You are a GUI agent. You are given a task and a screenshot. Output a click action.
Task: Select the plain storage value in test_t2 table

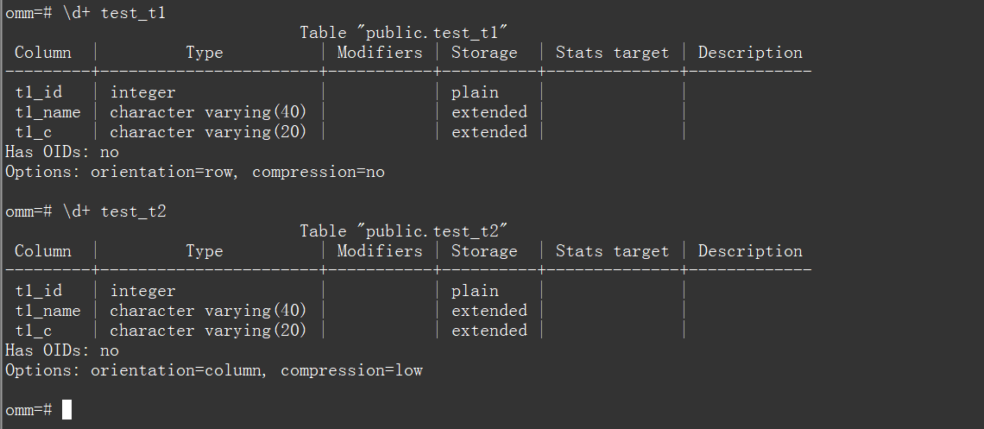pos(475,291)
